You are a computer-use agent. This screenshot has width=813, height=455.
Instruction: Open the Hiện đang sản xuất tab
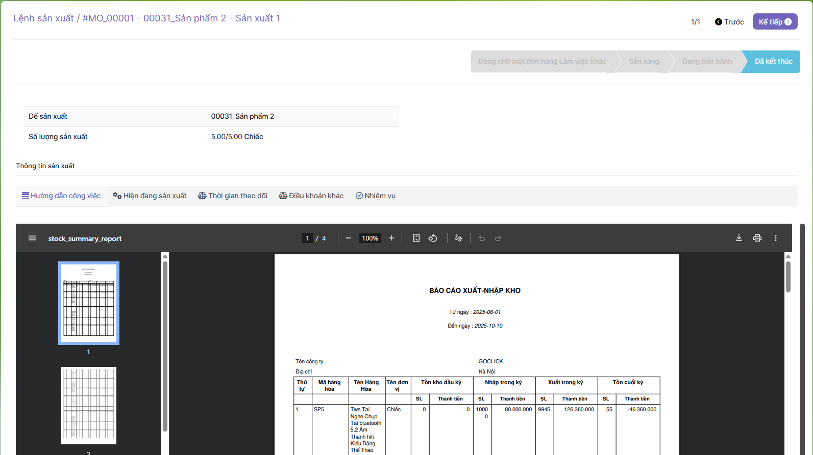tap(150, 196)
